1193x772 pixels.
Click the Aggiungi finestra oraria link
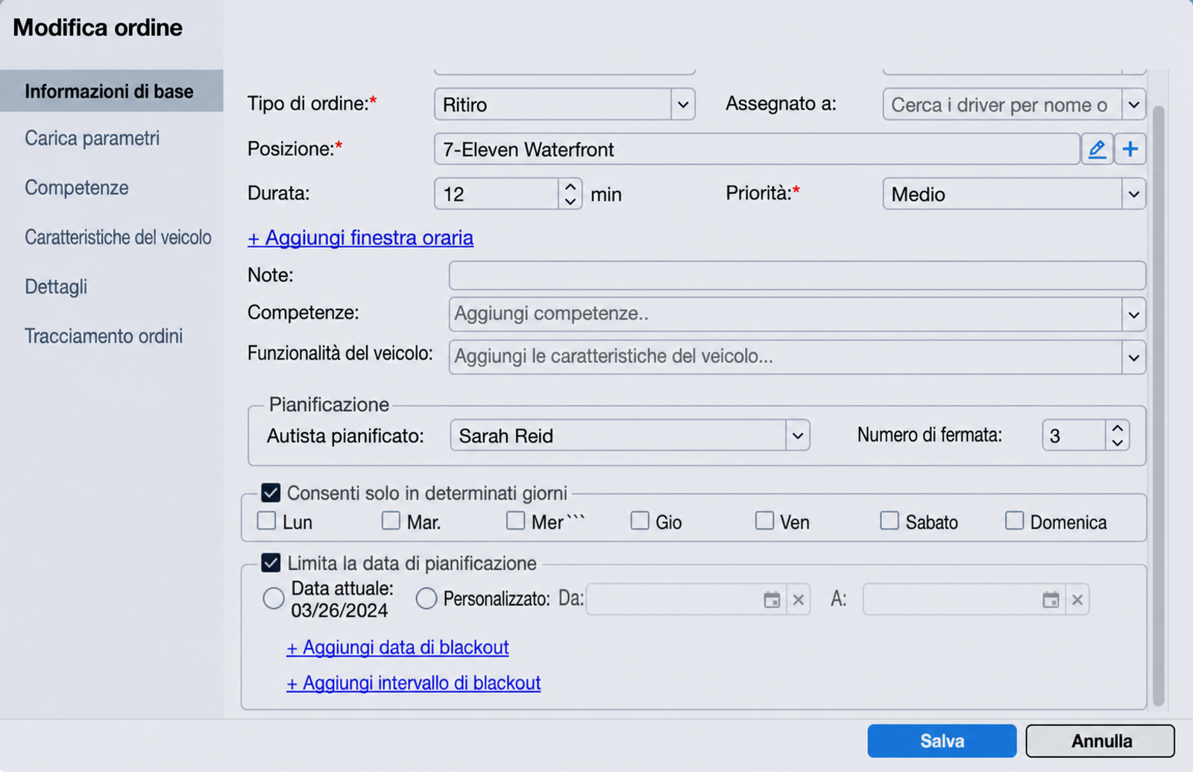[x=361, y=238]
